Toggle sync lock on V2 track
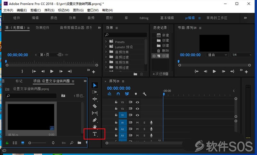257x155 pixels. coord(130,109)
